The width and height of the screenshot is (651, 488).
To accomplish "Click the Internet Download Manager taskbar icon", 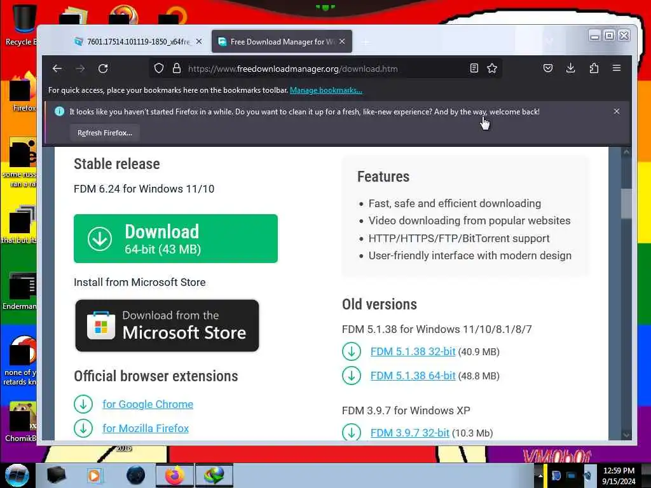I will 214,475.
